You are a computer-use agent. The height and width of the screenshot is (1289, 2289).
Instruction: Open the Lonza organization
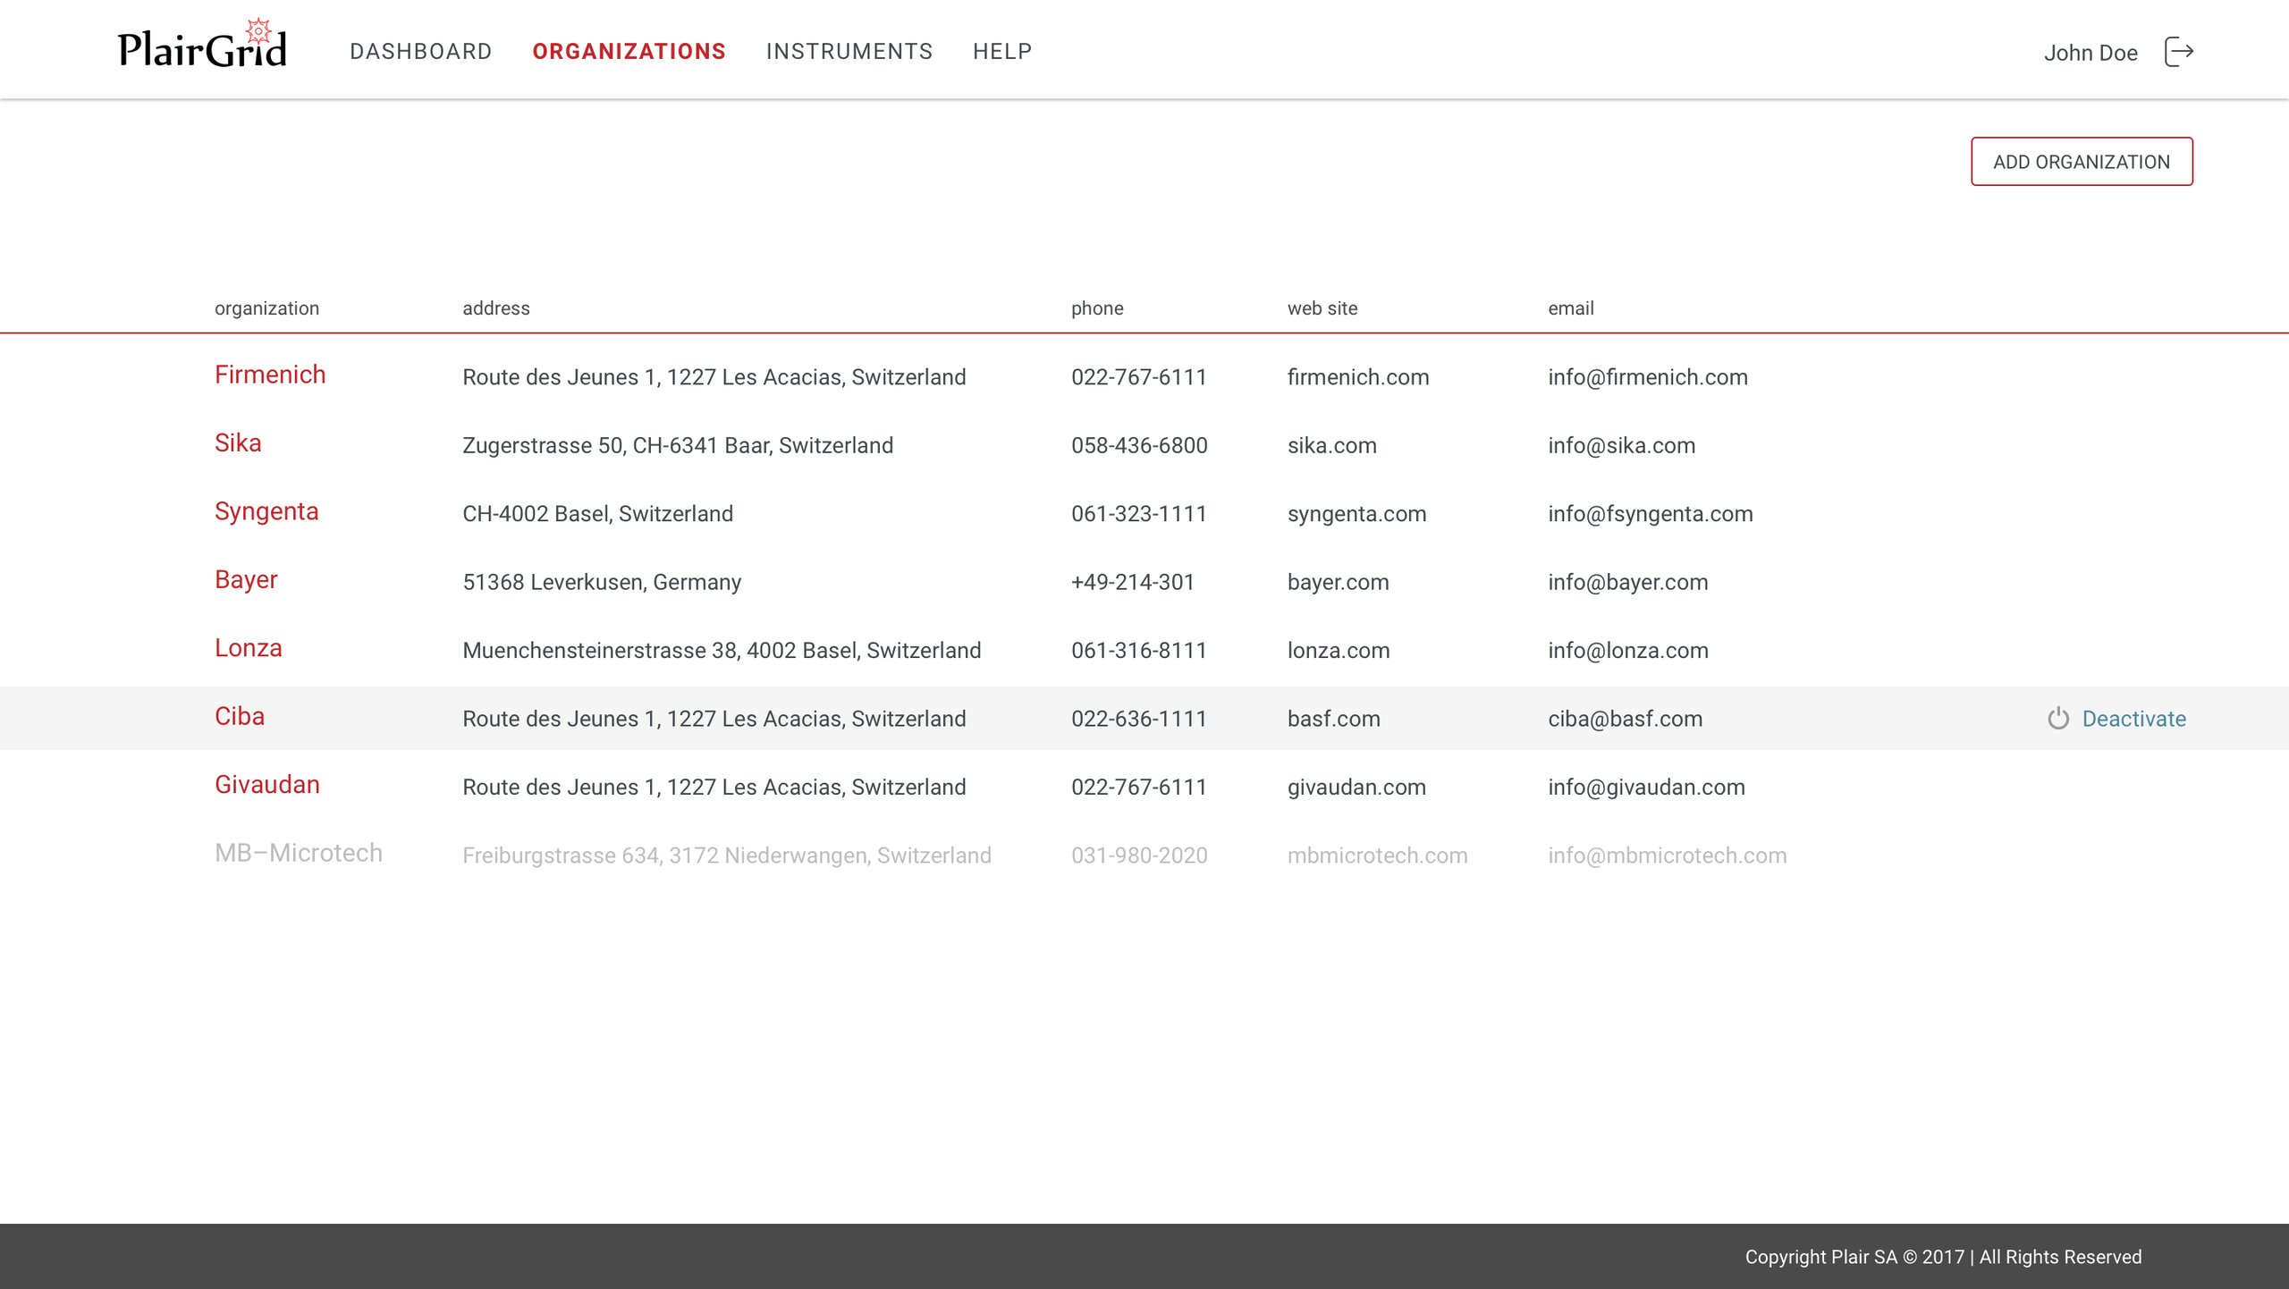[249, 648]
